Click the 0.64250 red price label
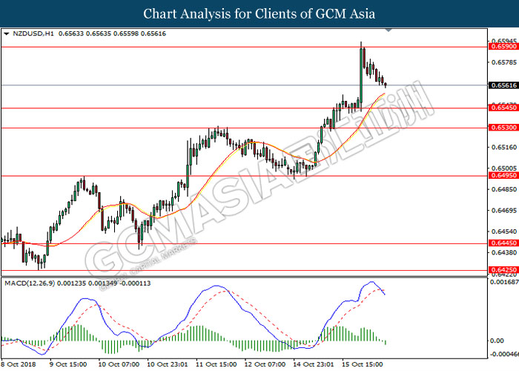 503,269
